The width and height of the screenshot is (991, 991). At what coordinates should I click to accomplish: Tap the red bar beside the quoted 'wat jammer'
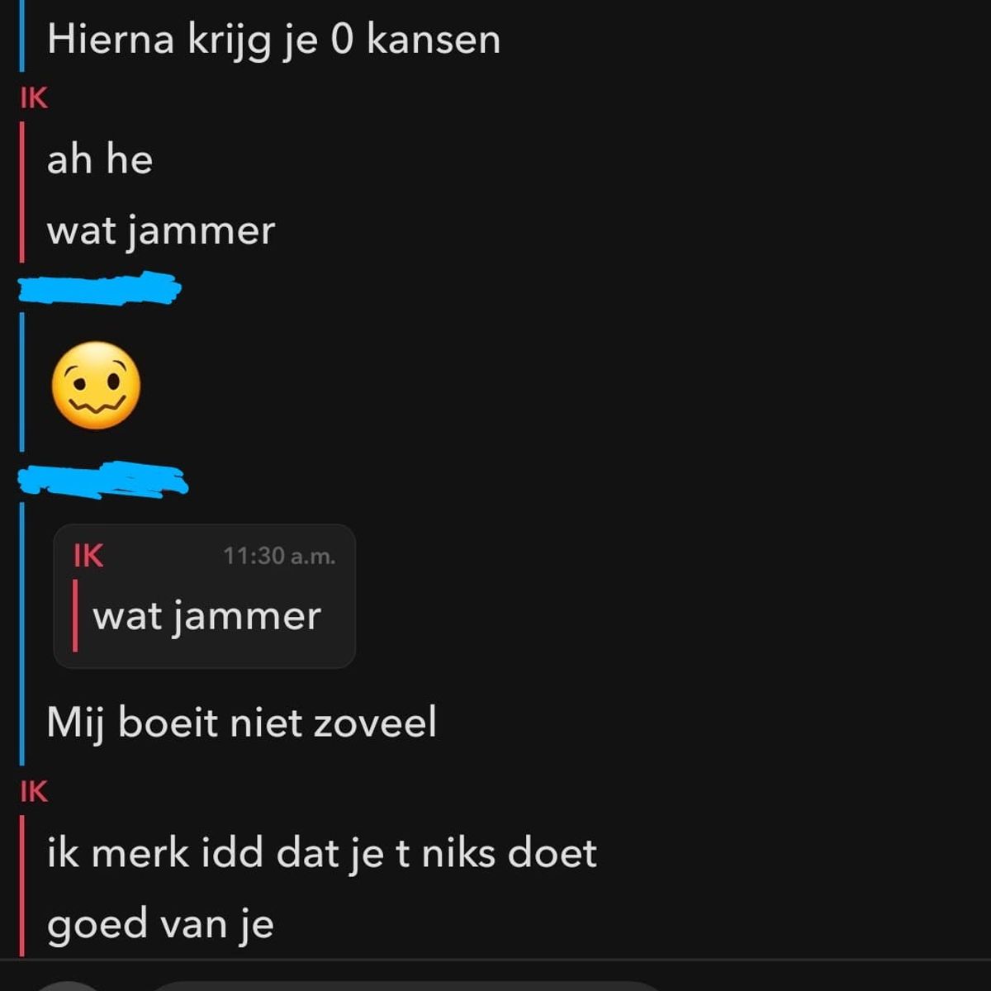pos(75,615)
